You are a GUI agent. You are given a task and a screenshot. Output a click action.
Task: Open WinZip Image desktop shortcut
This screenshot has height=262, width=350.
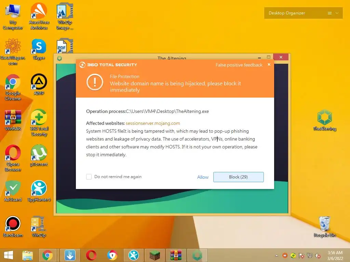click(65, 16)
